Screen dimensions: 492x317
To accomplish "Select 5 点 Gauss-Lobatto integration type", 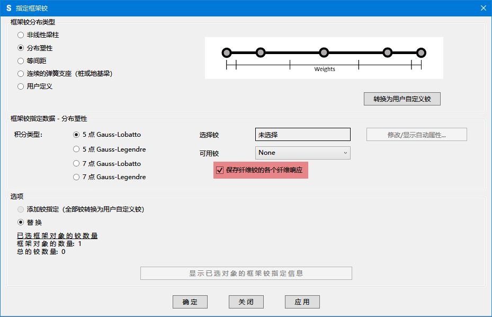I will tap(76, 135).
